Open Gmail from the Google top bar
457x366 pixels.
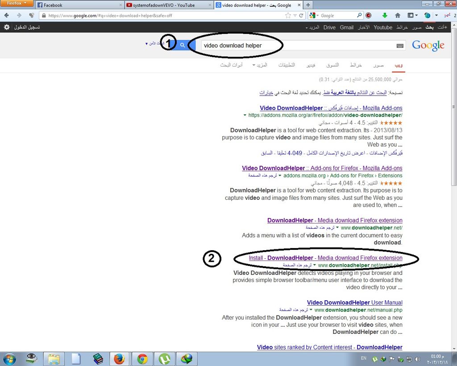coord(346,27)
